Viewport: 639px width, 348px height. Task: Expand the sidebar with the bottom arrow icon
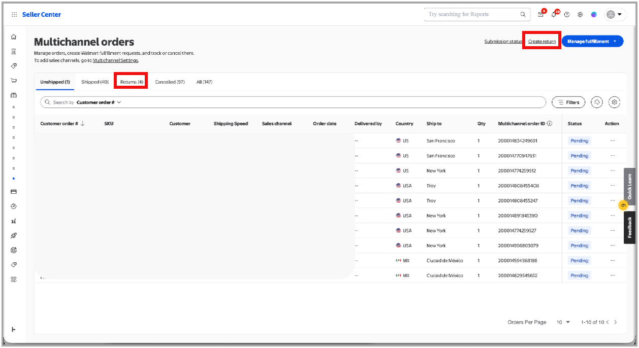tap(14, 330)
